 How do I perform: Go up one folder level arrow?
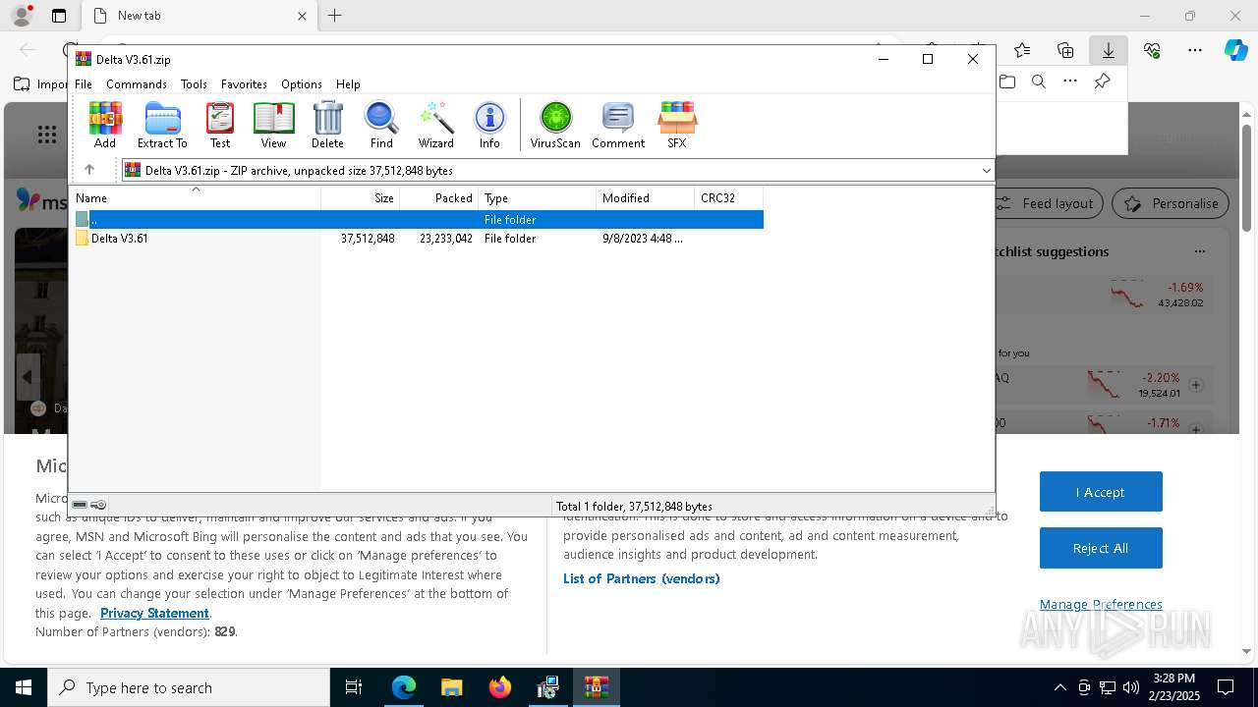coord(89,170)
